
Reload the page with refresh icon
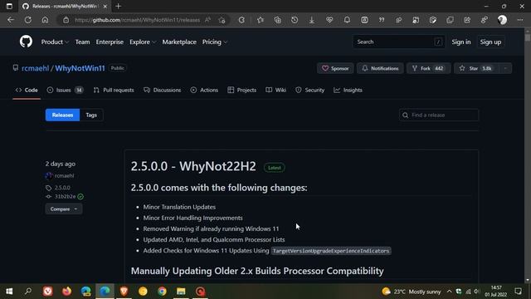tap(28, 20)
